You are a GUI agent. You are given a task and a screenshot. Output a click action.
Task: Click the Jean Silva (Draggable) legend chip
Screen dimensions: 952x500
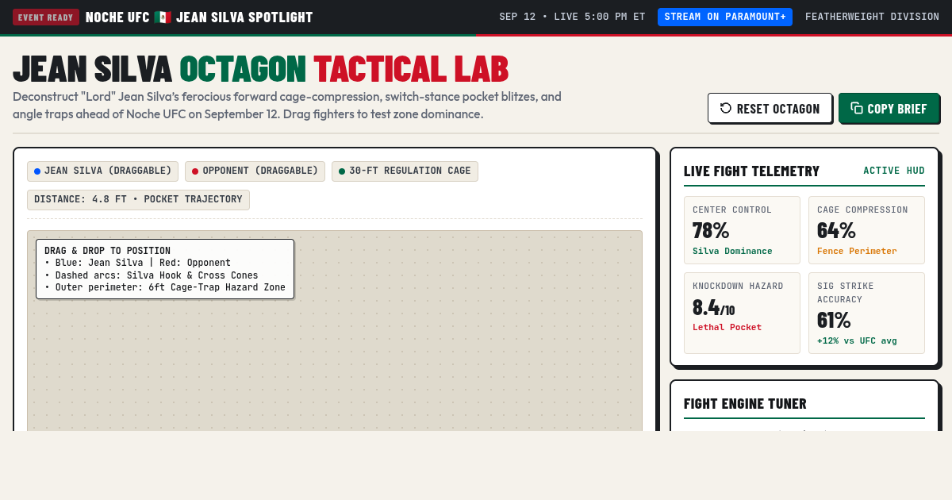tap(102, 171)
